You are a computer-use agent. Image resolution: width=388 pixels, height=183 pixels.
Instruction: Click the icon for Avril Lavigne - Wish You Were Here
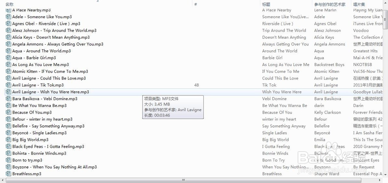click(x=9, y=92)
